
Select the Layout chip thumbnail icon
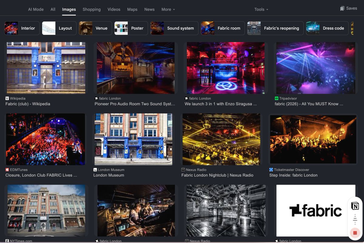[x=49, y=28]
